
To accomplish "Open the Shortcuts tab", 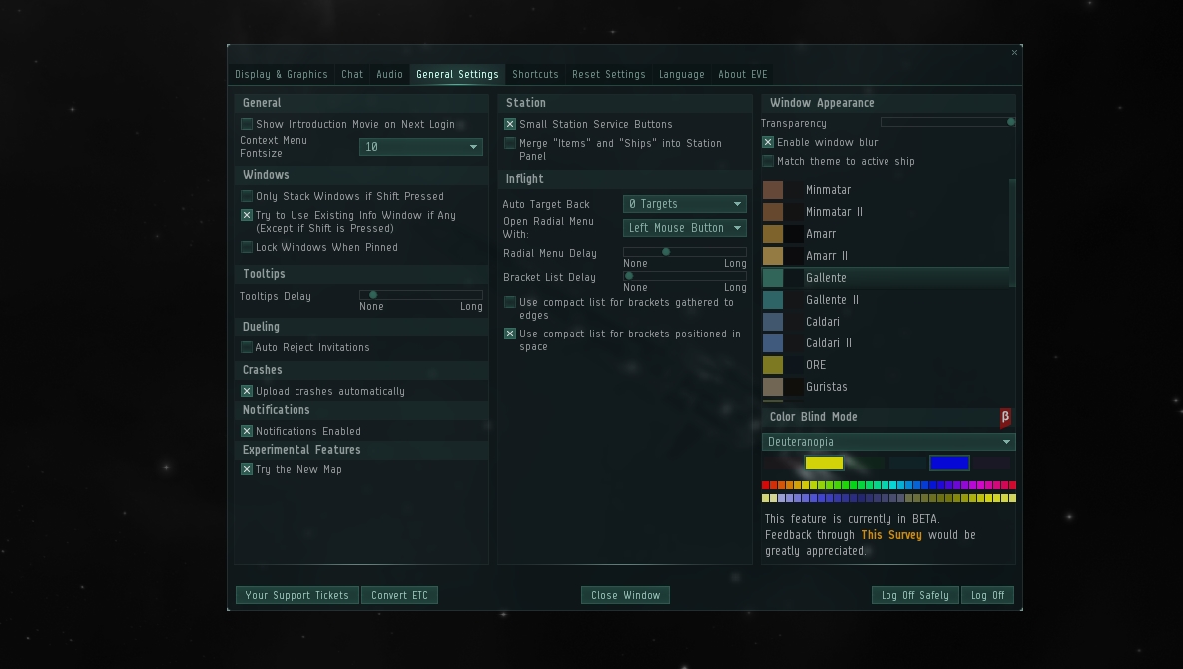I will pyautogui.click(x=536, y=74).
